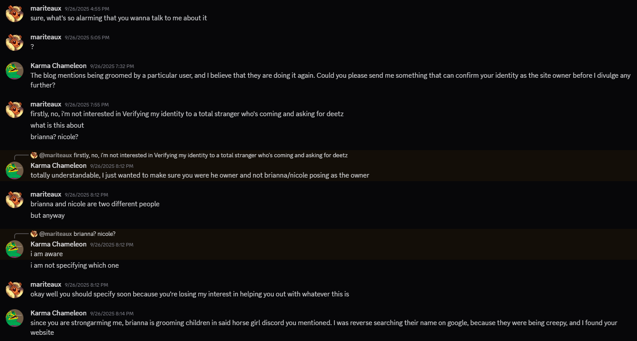Open Karma Chameleon's avatar beside "totally understandable" message
The width and height of the screenshot is (637, 341).
[15, 170]
